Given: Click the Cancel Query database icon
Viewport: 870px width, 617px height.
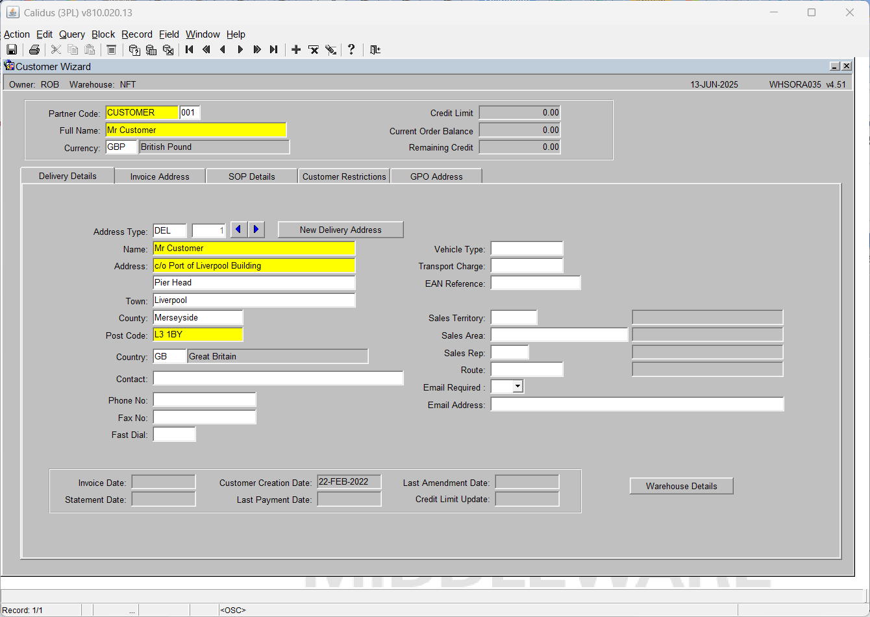Looking at the screenshot, I should 168,50.
